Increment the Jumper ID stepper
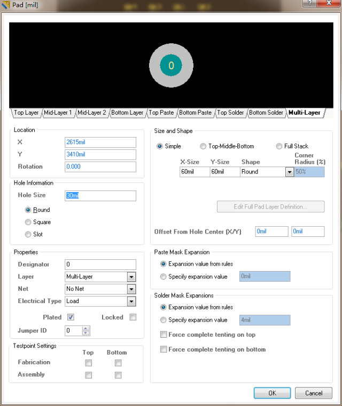 [86, 328]
